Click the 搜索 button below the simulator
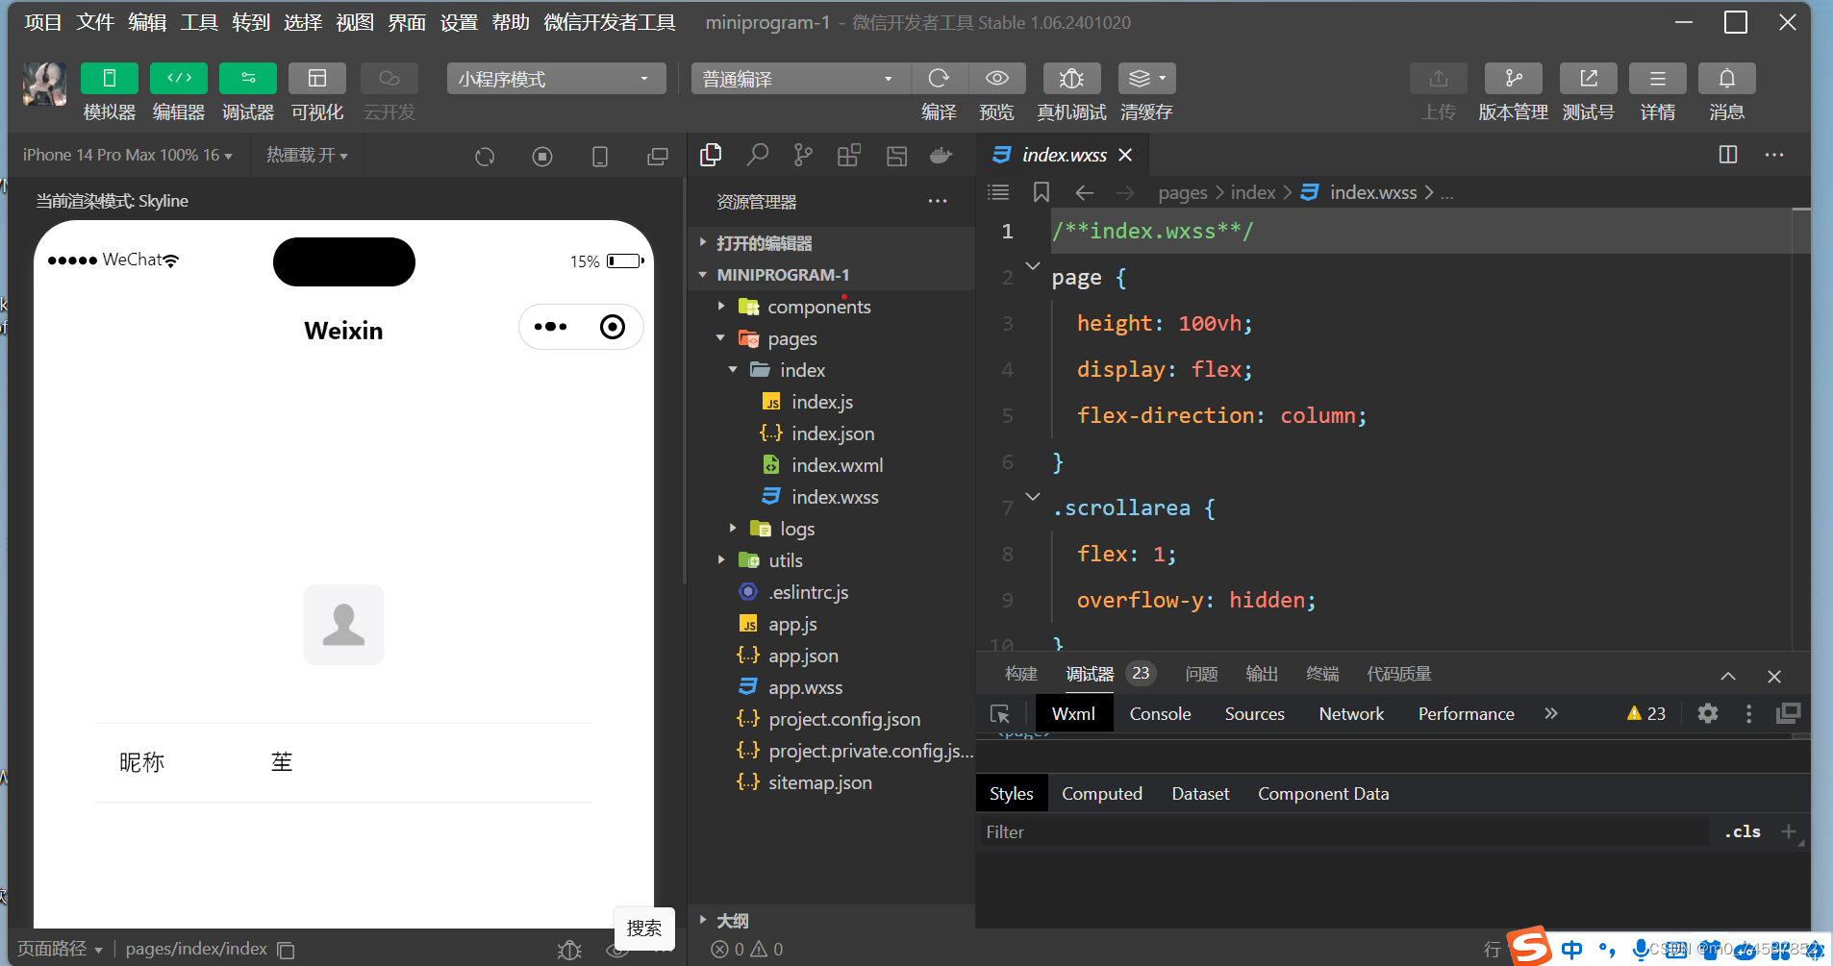The height and width of the screenshot is (966, 1833). tap(644, 929)
